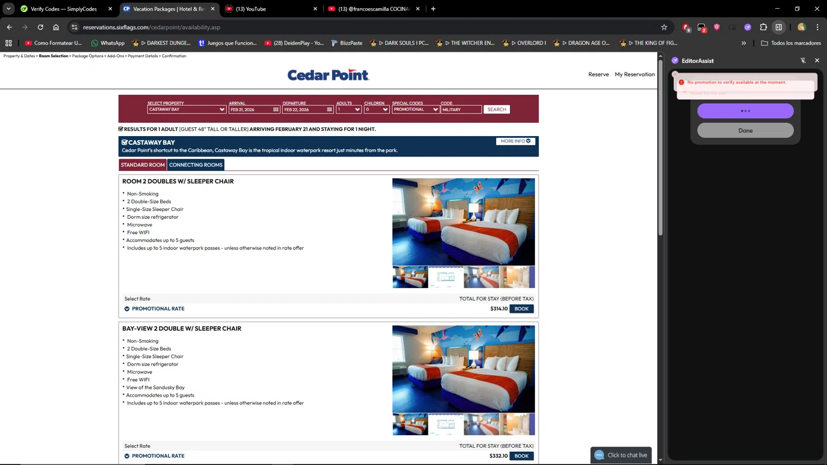Open the extensions puzzle icon

763,27
